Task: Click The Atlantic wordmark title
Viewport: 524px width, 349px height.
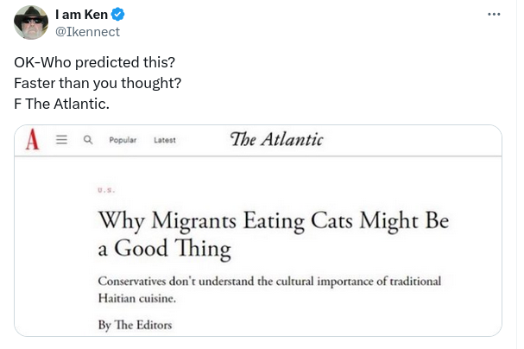Action: tap(276, 139)
